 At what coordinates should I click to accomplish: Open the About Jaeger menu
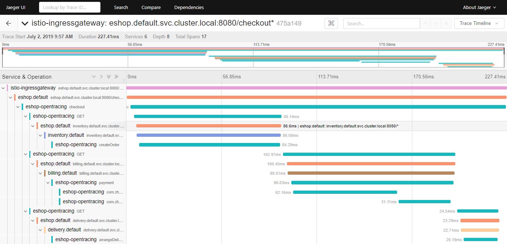[479, 7]
